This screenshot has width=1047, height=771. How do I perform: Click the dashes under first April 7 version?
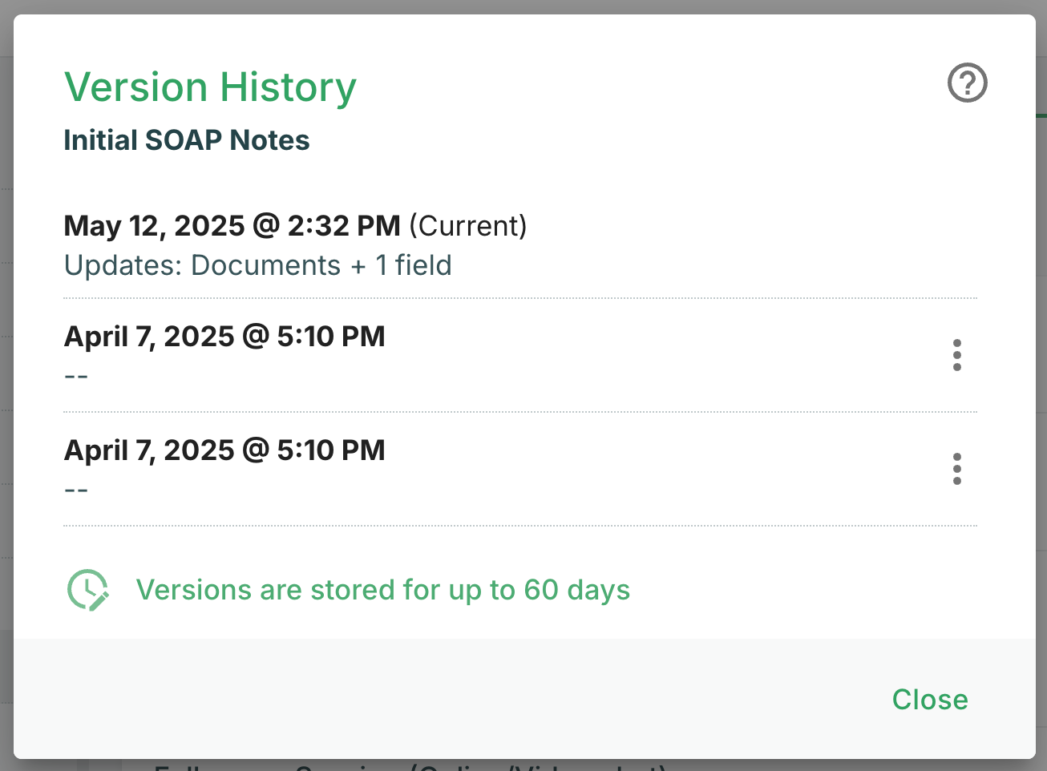tap(76, 376)
